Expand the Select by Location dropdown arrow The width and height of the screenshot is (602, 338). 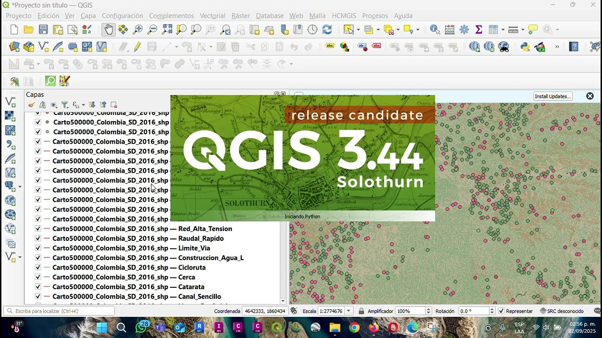pyautogui.click(x=418, y=30)
